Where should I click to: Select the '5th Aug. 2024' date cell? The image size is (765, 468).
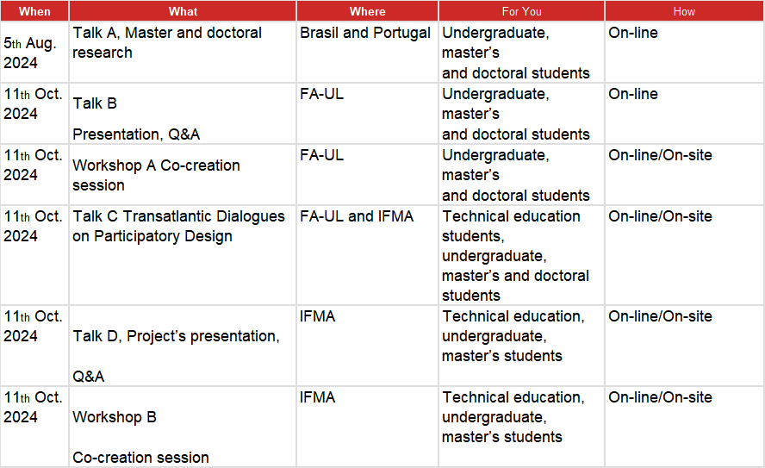click(x=34, y=53)
